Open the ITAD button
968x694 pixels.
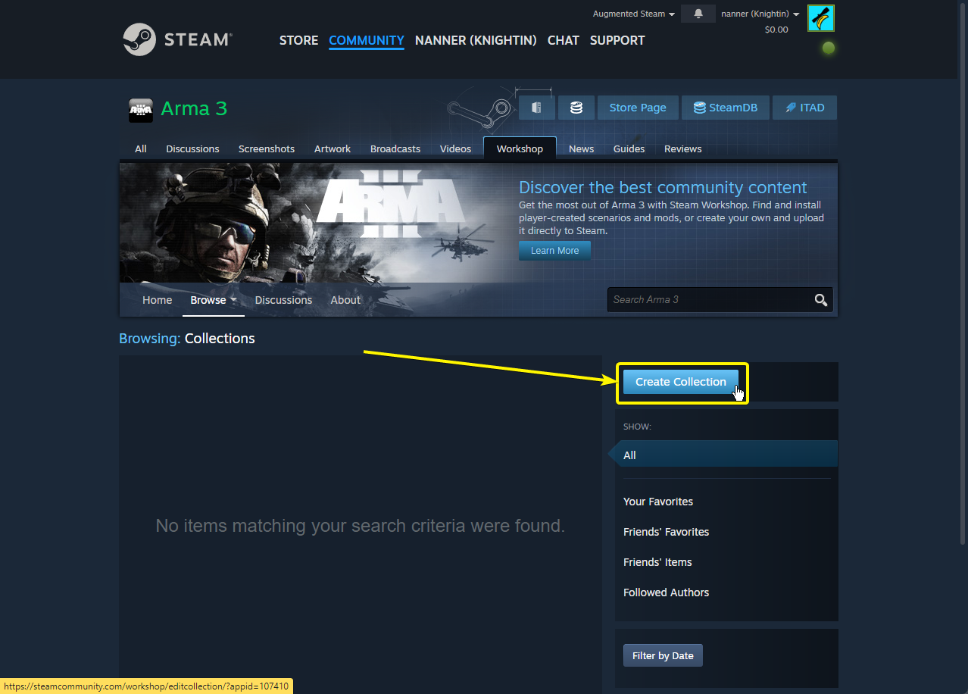pyautogui.click(x=804, y=108)
